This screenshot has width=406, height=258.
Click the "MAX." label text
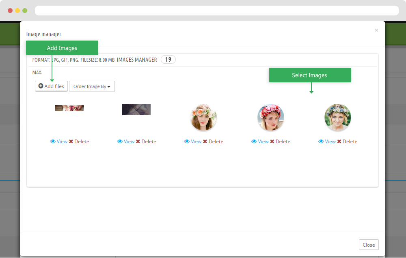pyautogui.click(x=37, y=73)
